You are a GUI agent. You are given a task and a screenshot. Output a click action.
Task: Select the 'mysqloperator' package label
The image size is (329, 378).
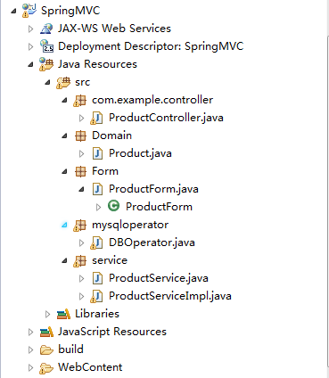(130, 226)
